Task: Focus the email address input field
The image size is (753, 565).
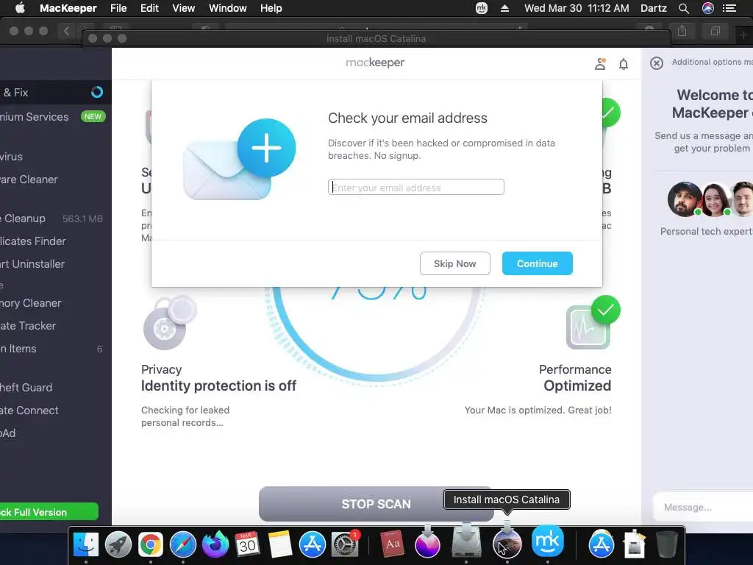Action: click(416, 188)
